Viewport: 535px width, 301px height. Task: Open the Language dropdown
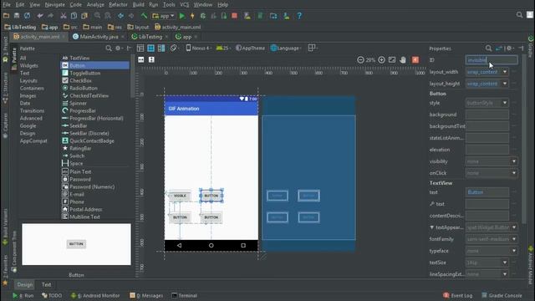pyautogui.click(x=286, y=48)
